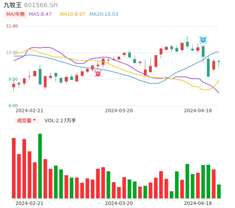Click the 2024-03-20 date on price chart
Screen dimensions: 235x208
click(119, 111)
